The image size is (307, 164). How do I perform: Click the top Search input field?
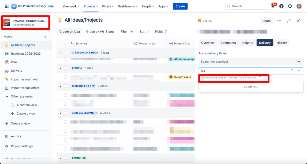tap(246, 6)
